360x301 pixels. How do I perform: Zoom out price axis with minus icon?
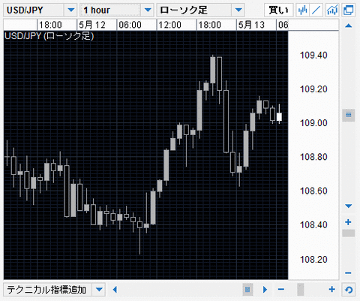(x=348, y=273)
